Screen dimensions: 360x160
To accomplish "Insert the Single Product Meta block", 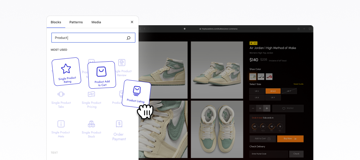I will click(x=61, y=129).
